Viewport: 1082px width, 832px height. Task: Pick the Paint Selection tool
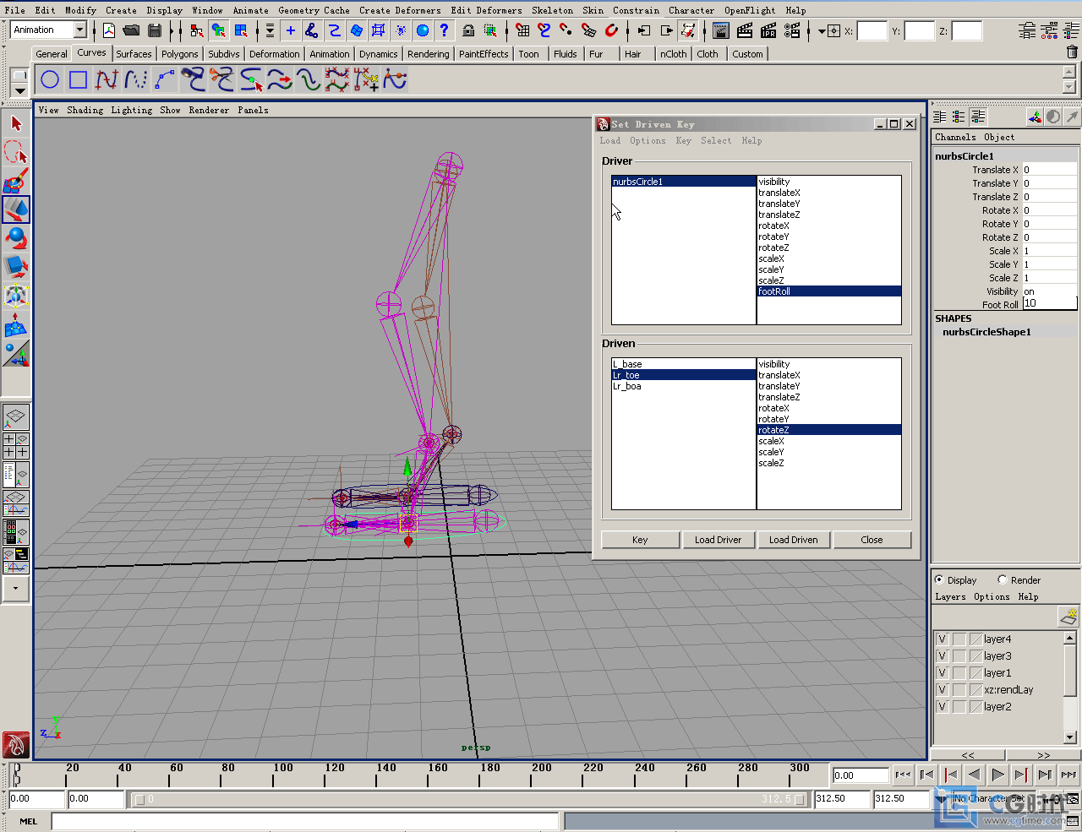point(16,181)
